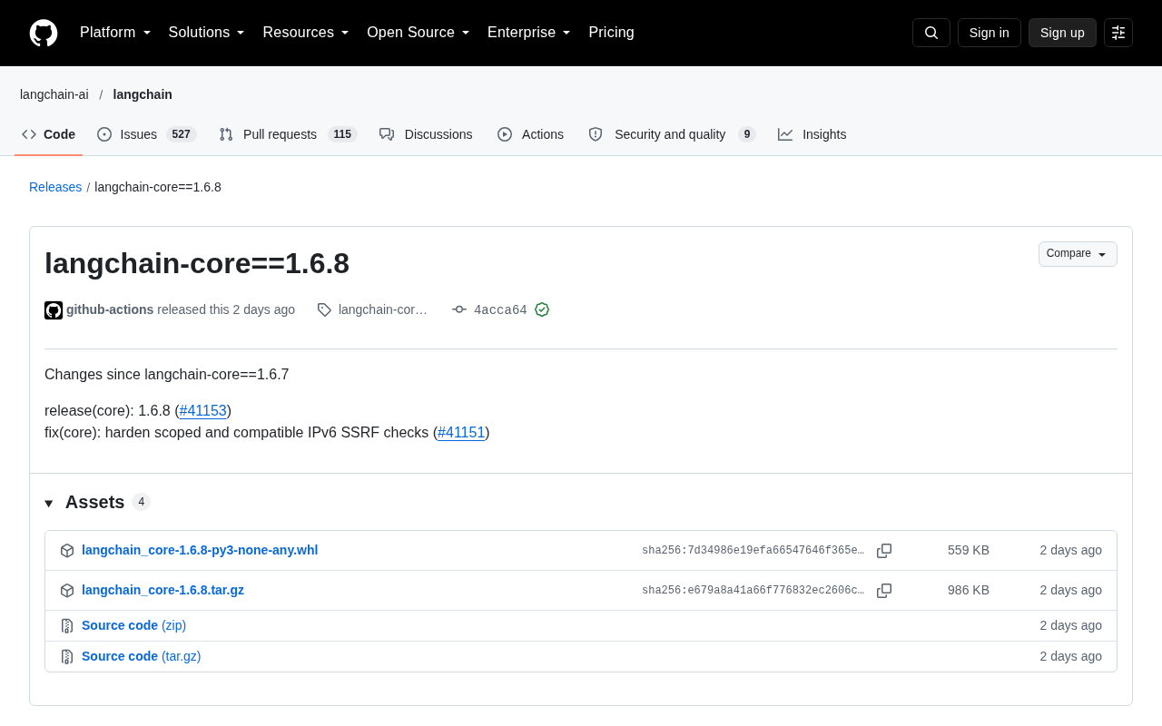Expand the Resources menu

click(306, 33)
